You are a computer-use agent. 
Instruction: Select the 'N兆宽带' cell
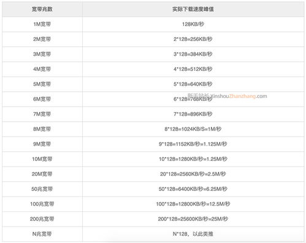click(42, 234)
